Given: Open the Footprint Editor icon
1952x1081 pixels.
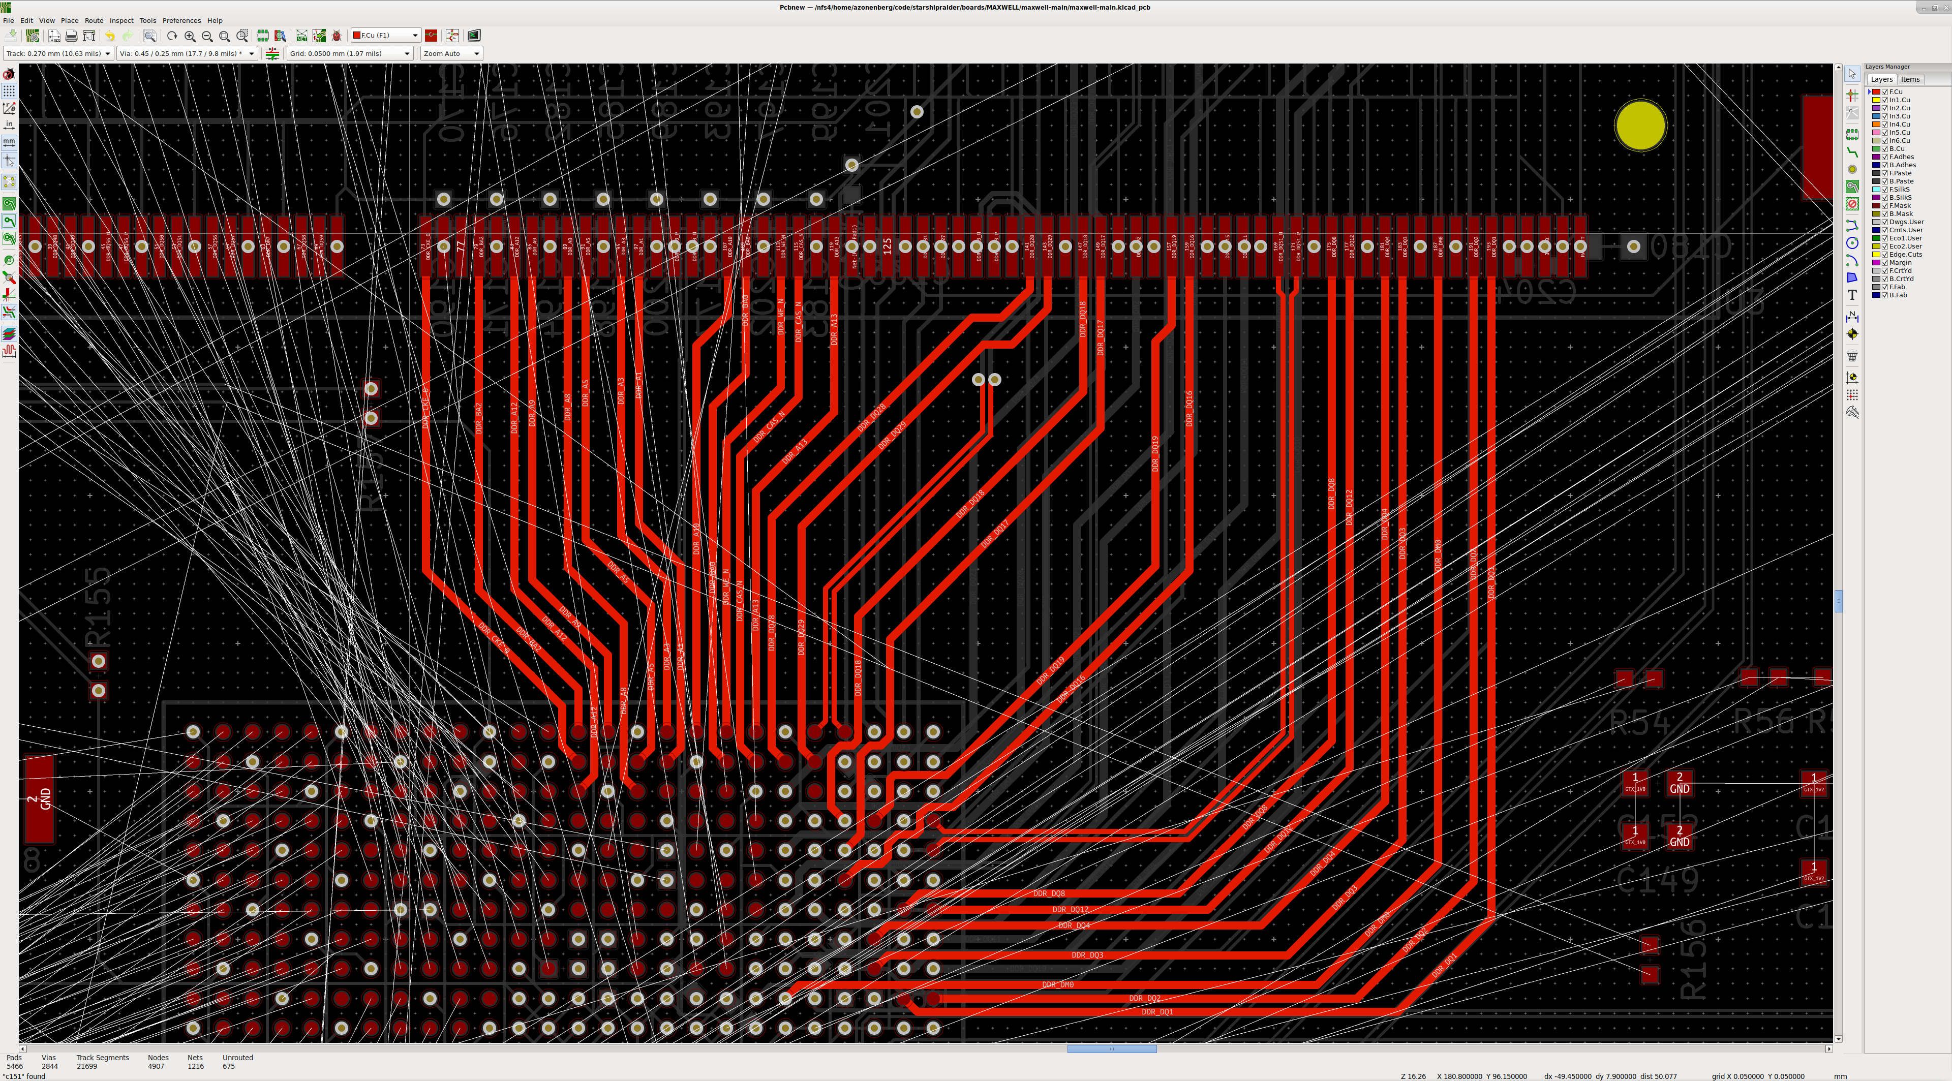Looking at the screenshot, I should coord(262,36).
